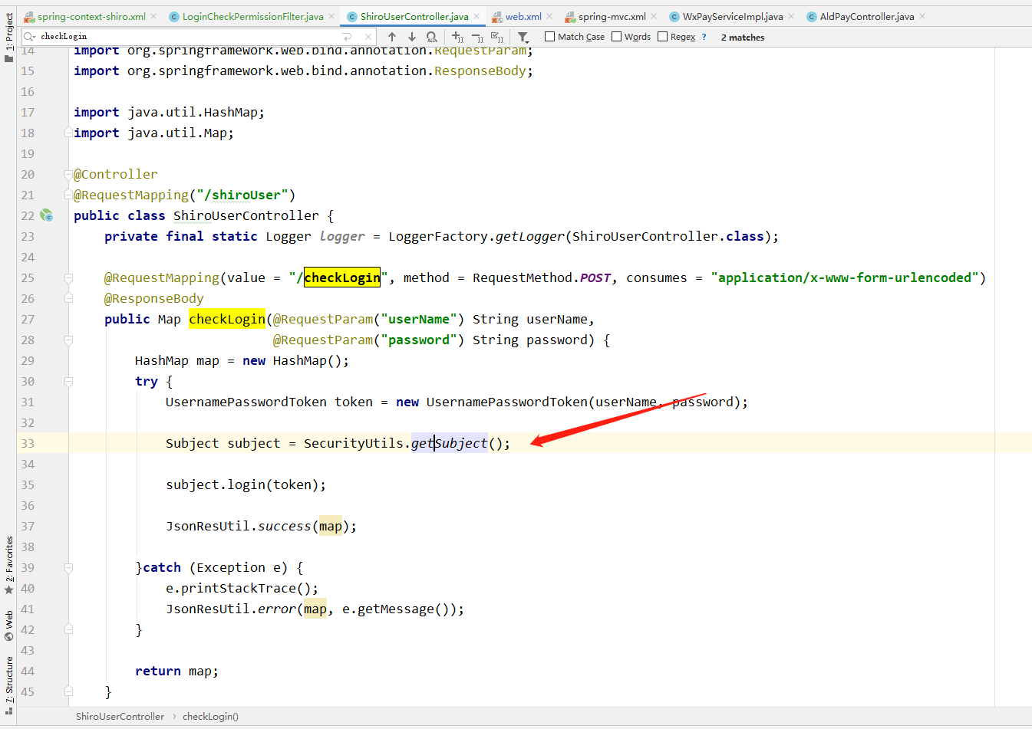
Task: Switch to spring-context-shiro.xml tab
Action: point(91,16)
